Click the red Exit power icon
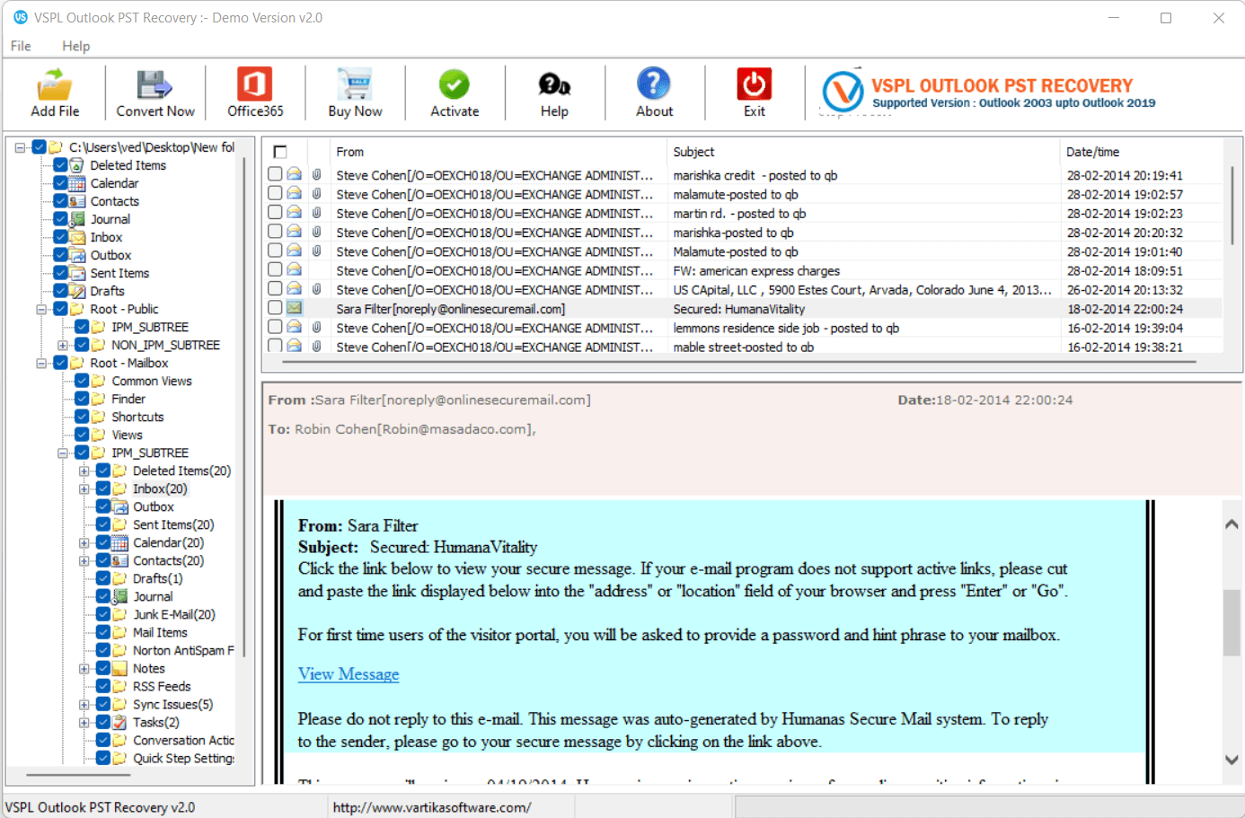Screen dimensions: 1245x818 tap(754, 84)
